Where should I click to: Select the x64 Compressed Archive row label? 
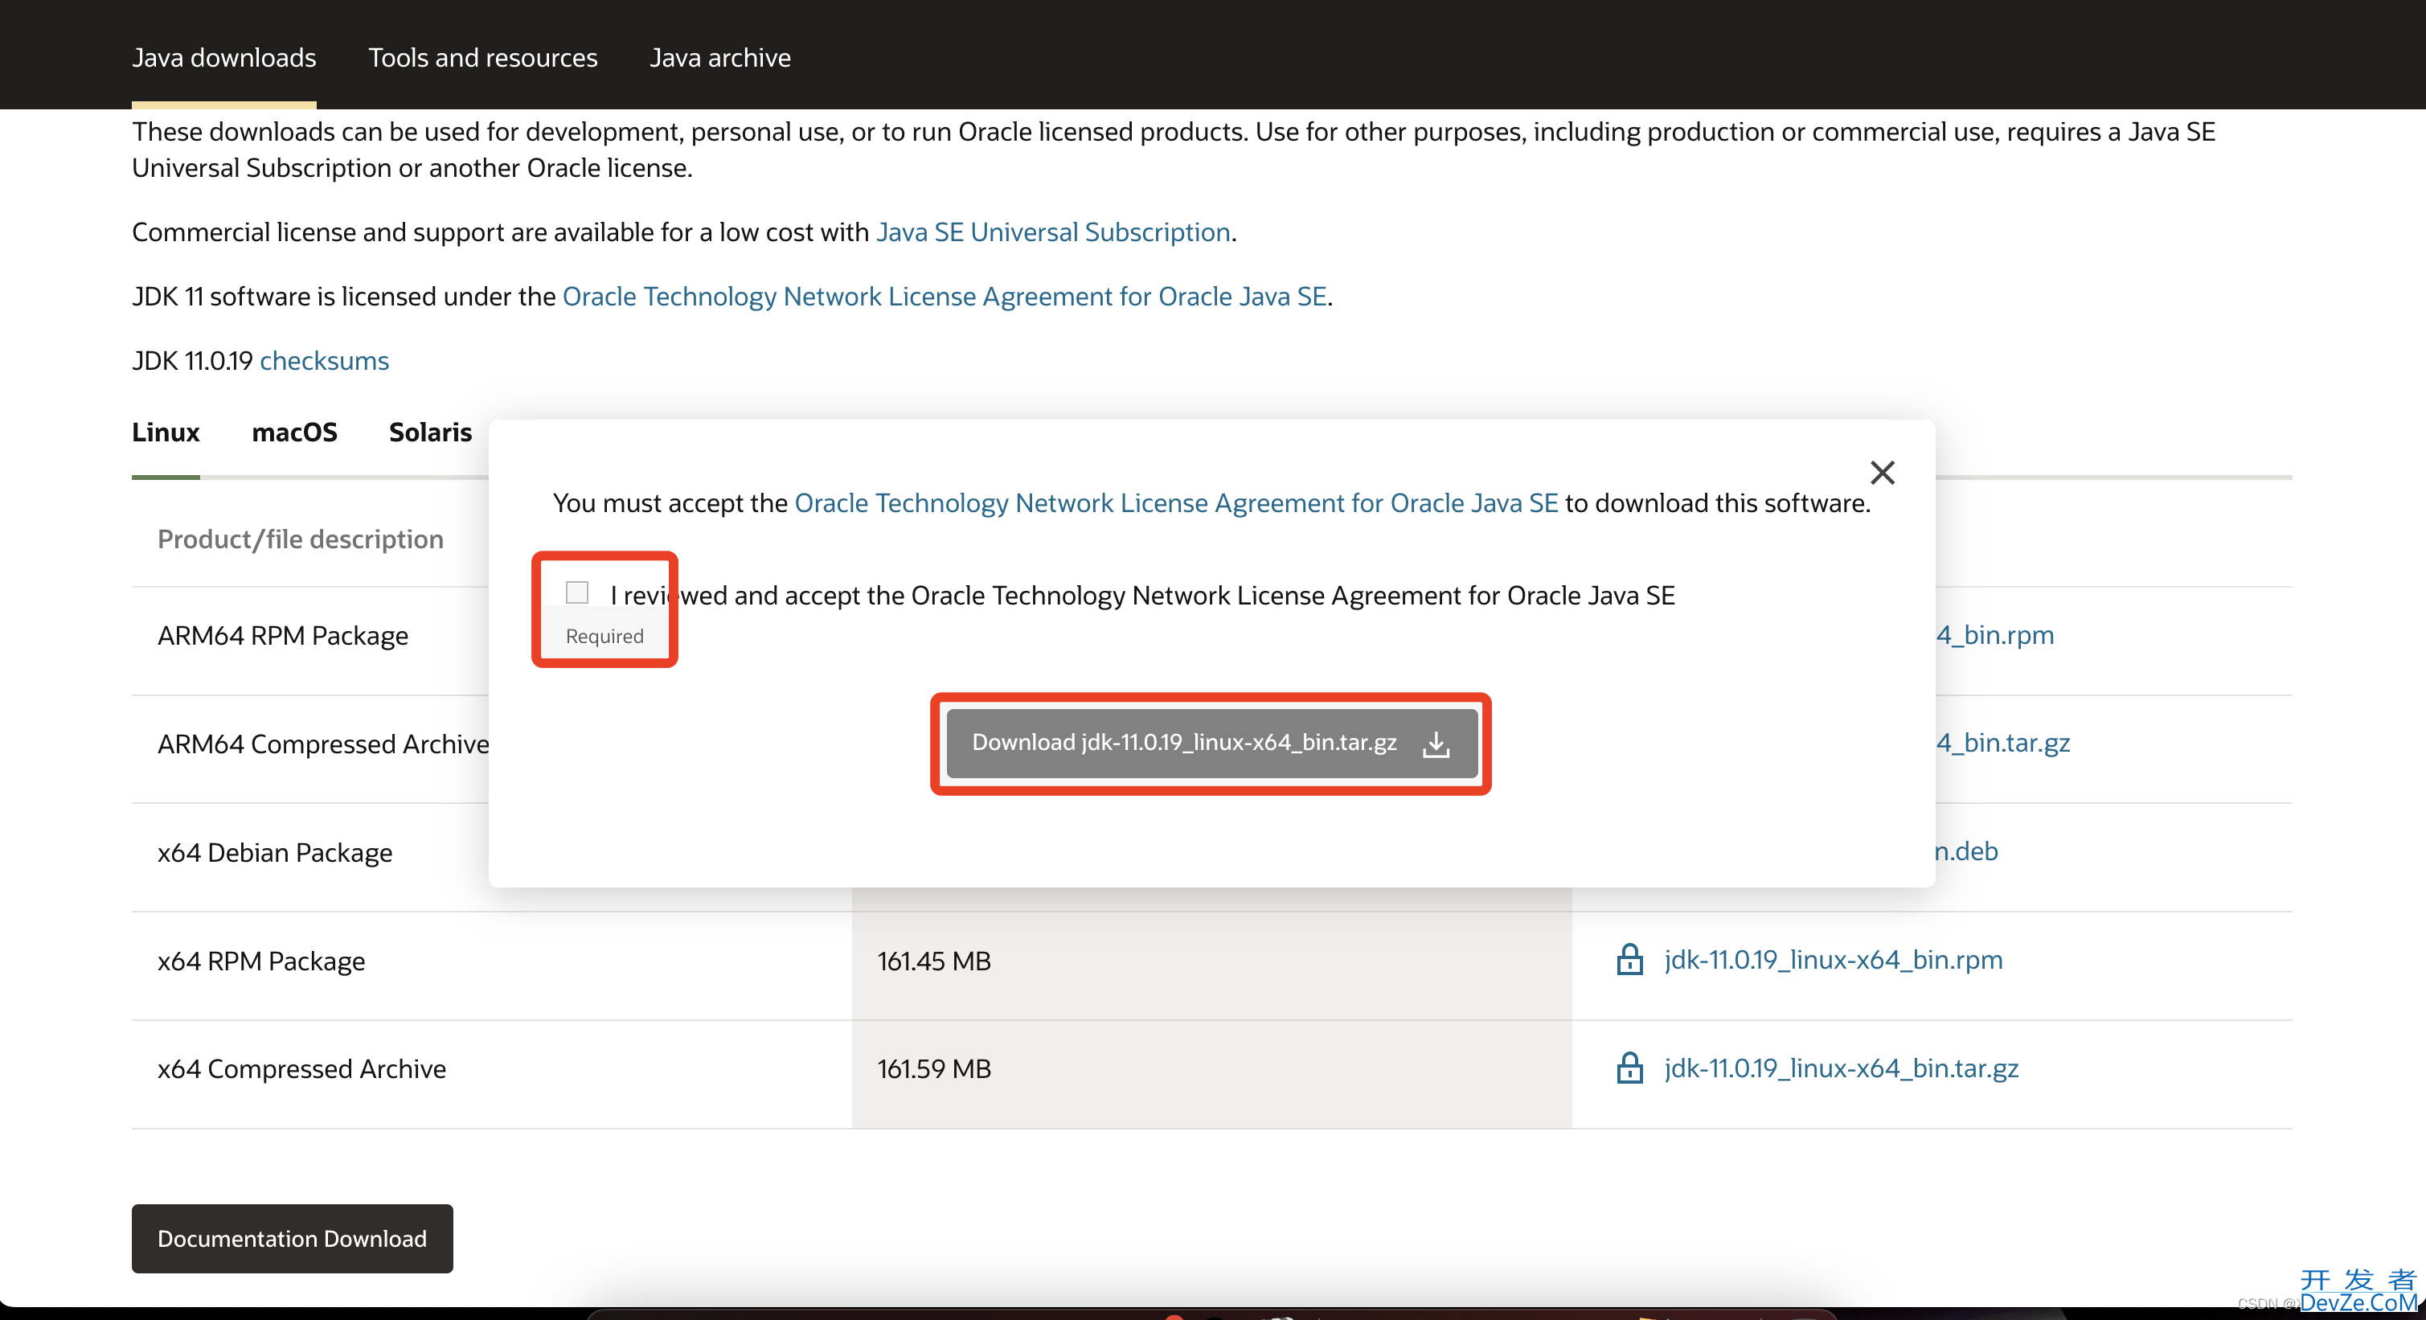[x=301, y=1068]
